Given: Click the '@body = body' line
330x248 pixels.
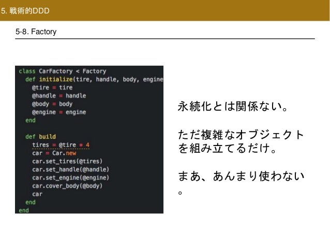Looking at the screenshot, I should (52, 104).
